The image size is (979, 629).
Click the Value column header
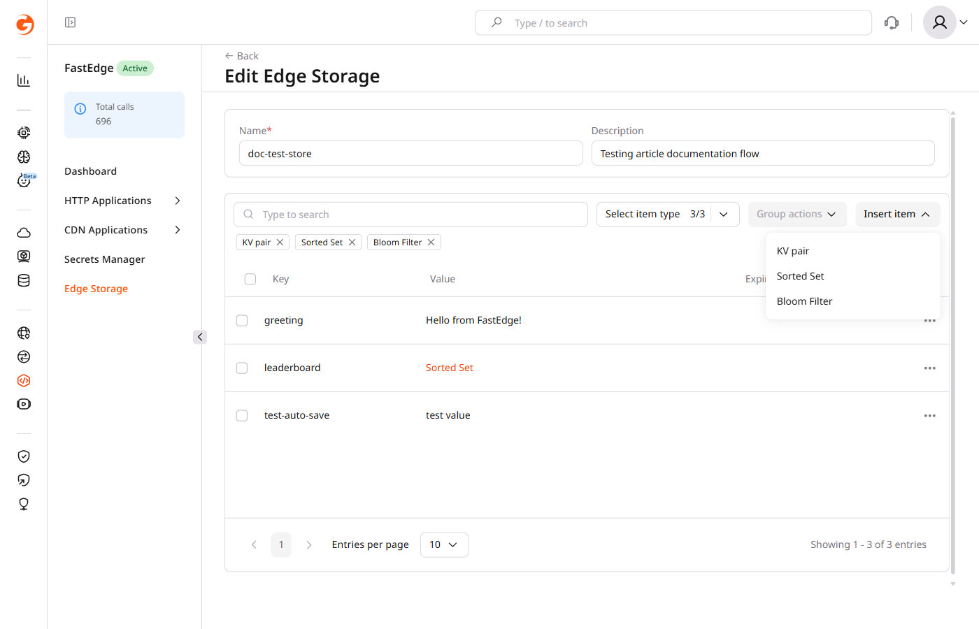(443, 279)
